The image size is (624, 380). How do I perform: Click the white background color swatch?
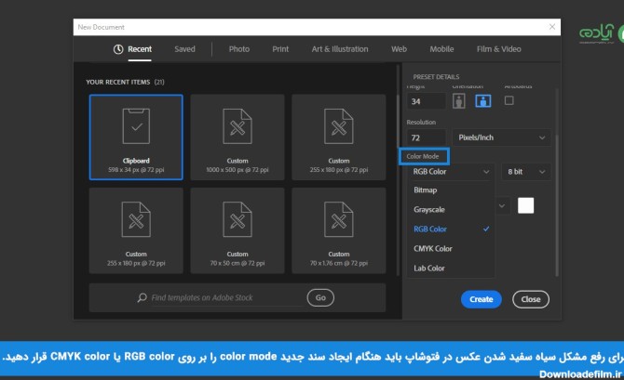point(525,205)
